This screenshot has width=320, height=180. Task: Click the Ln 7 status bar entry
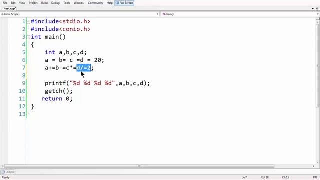point(244,177)
